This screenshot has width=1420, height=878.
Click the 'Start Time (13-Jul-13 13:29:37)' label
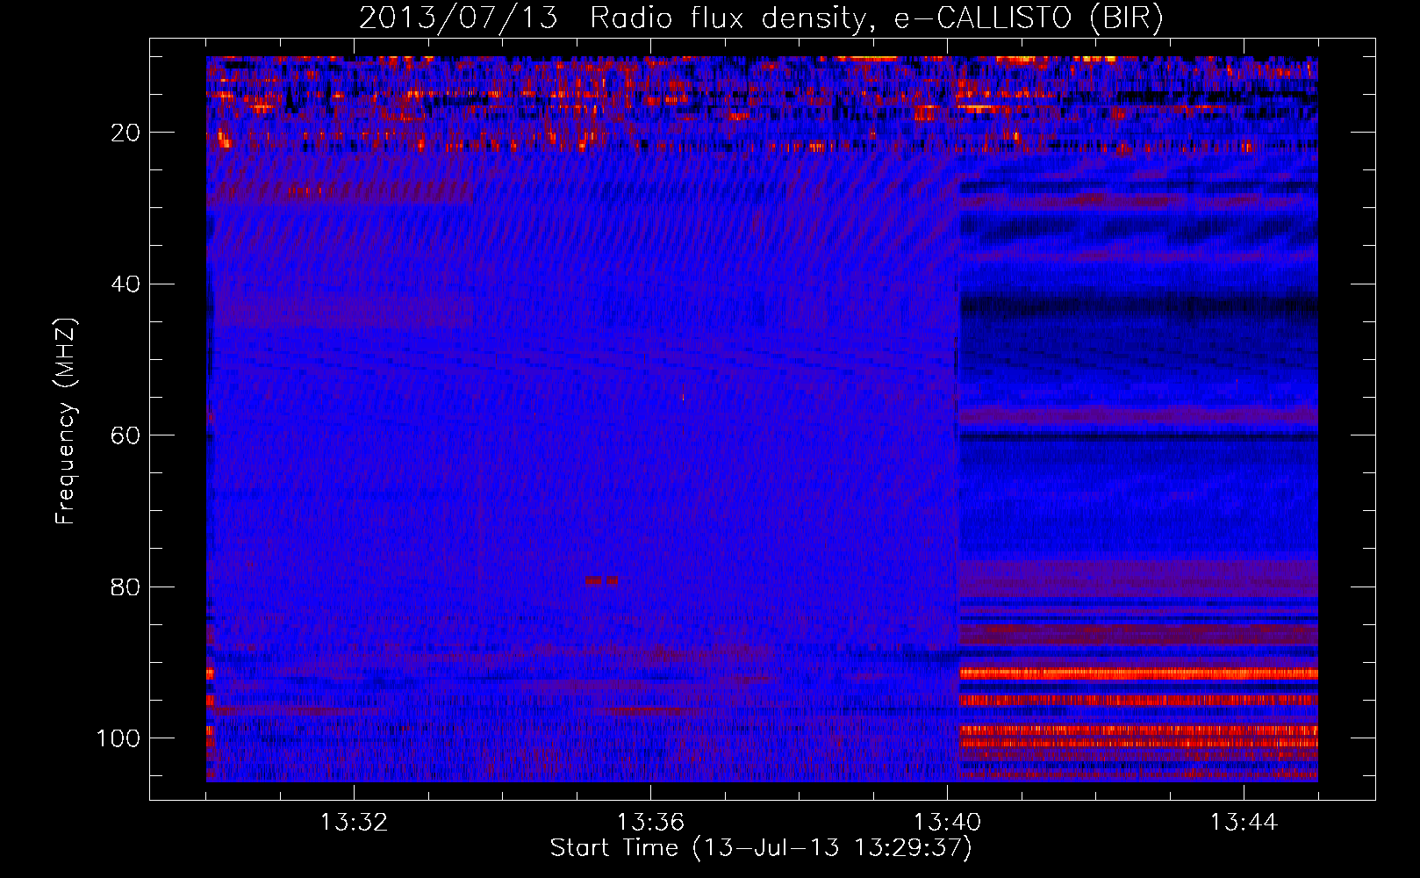pos(761,848)
